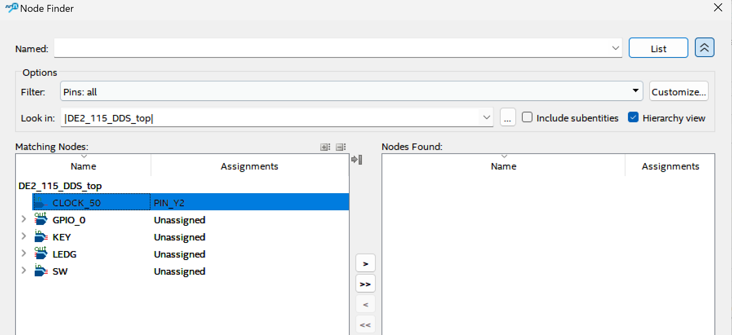Open the Look in dropdown arrow
Image resolution: width=732 pixels, height=335 pixels.
pyautogui.click(x=486, y=117)
